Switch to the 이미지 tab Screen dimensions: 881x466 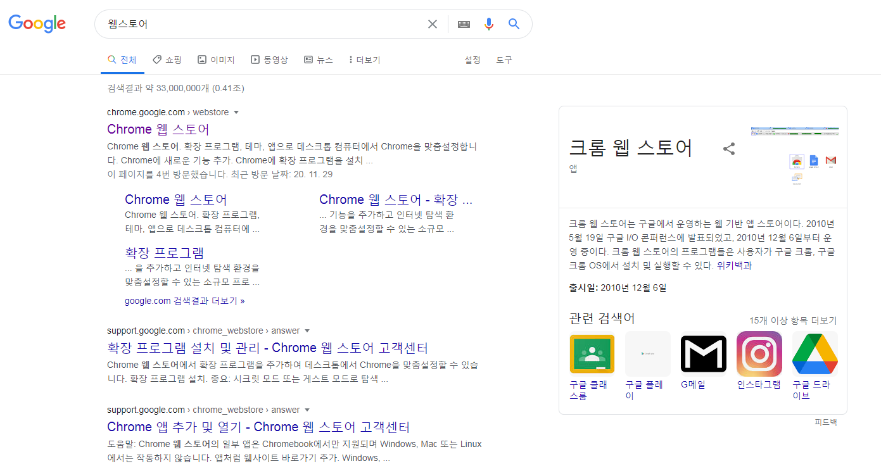click(x=216, y=60)
